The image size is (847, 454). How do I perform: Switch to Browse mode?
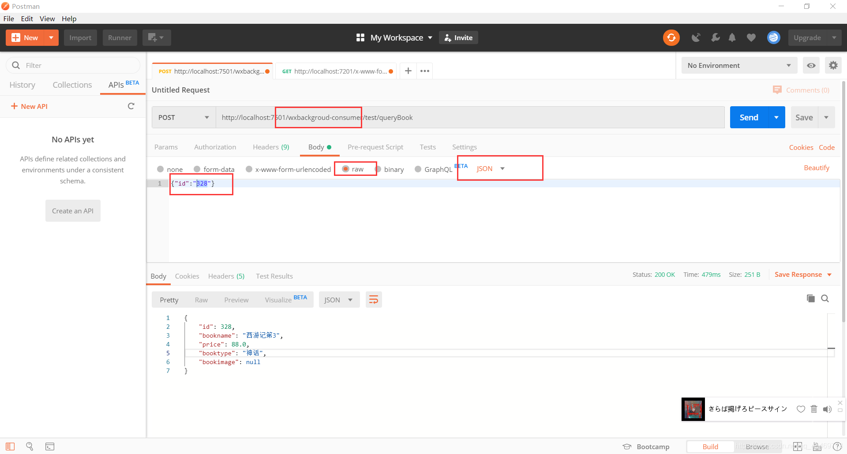pyautogui.click(x=757, y=447)
